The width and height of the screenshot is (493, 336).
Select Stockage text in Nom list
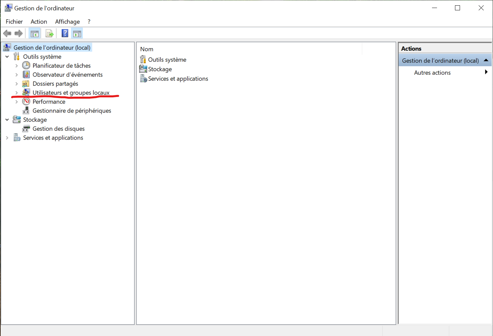(160, 69)
